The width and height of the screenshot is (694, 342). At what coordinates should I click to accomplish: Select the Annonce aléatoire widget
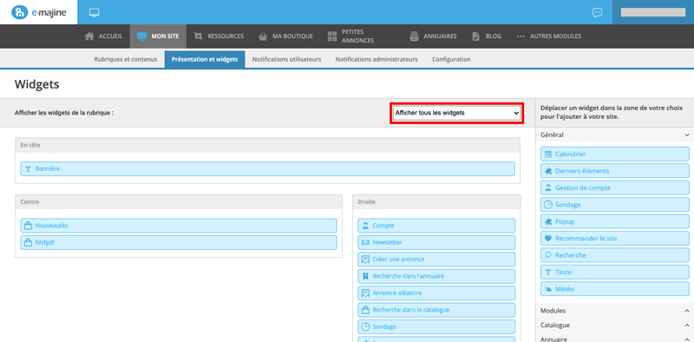tap(436, 293)
